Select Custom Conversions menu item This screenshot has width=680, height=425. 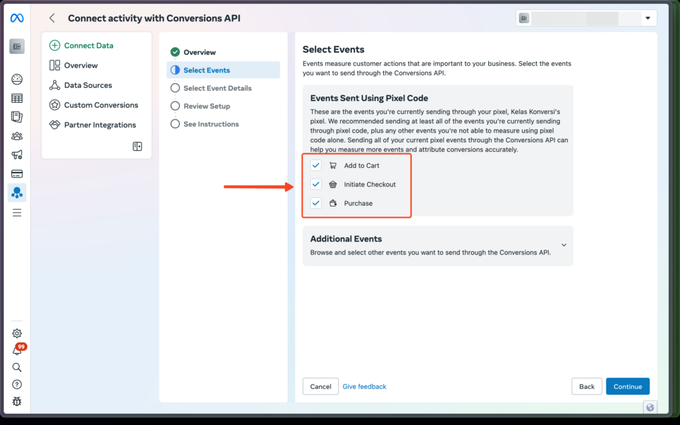tap(101, 105)
